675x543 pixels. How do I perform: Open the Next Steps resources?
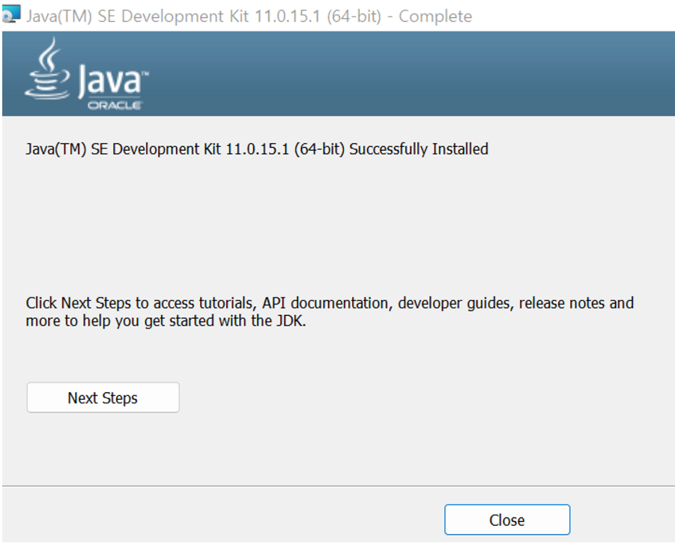tap(103, 397)
